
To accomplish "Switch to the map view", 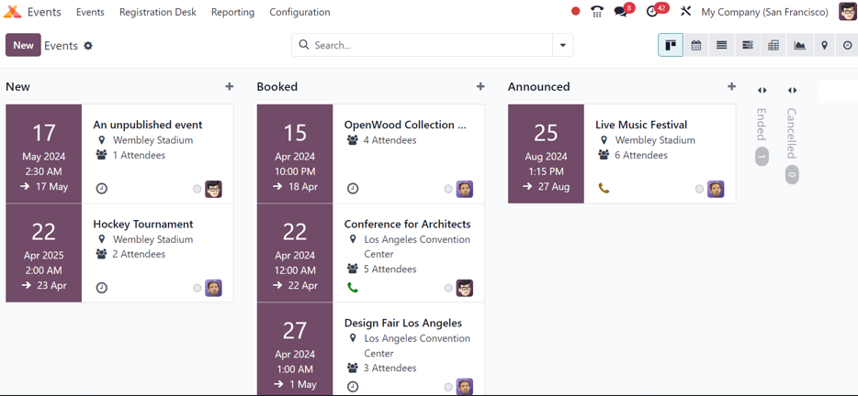I will click(824, 45).
